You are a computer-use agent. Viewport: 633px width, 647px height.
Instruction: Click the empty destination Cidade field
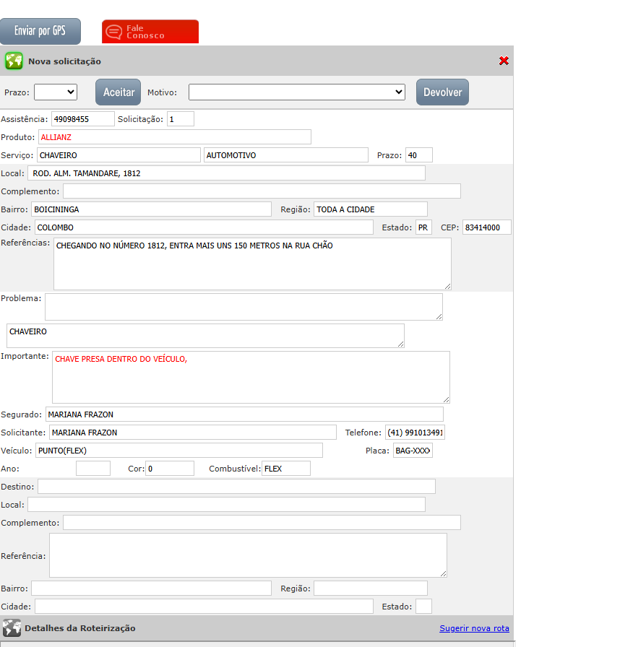(x=204, y=607)
